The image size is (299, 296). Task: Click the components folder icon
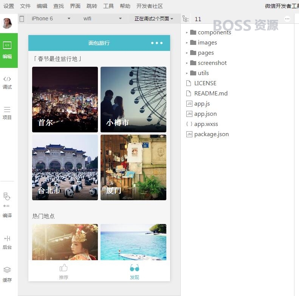click(x=193, y=32)
